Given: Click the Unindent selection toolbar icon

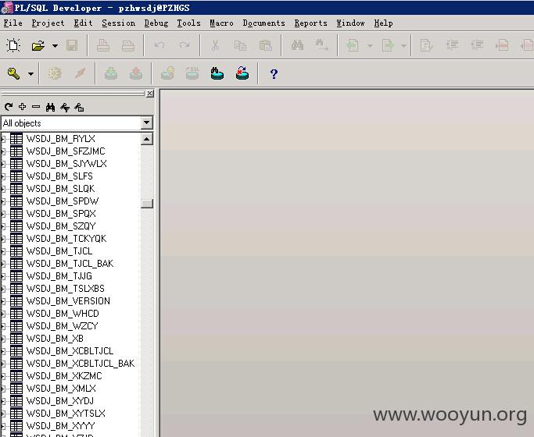Looking at the screenshot, I should coord(477,45).
